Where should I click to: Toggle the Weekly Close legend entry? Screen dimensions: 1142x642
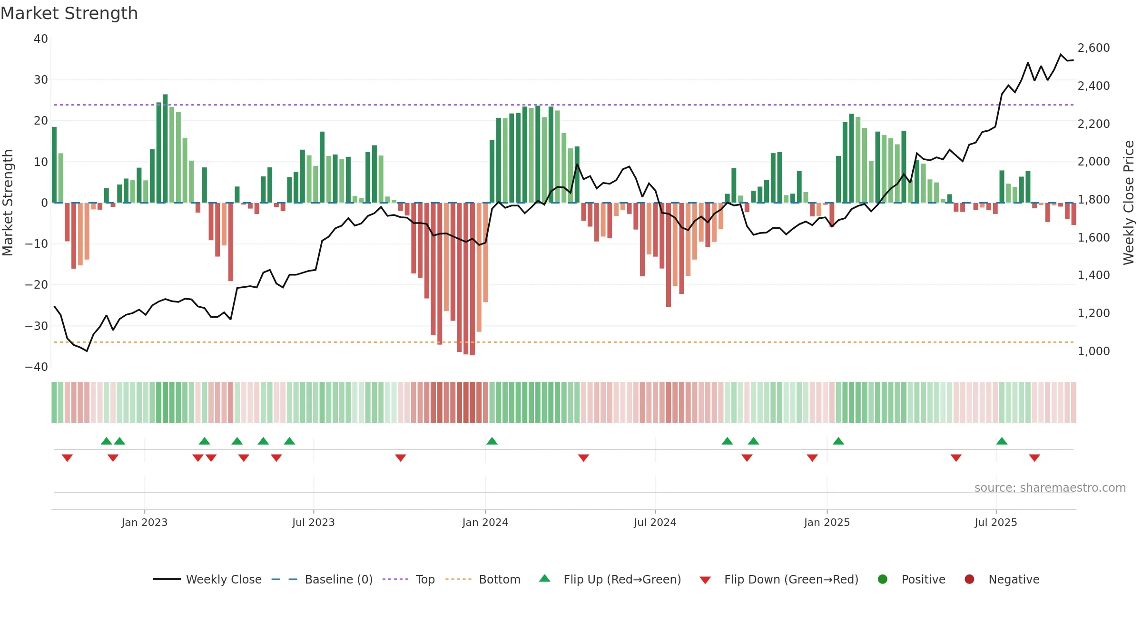click(207, 579)
